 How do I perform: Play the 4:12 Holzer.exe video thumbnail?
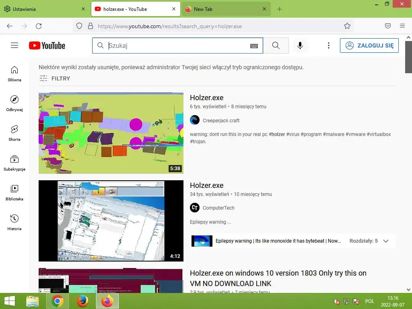pyautogui.click(x=111, y=221)
